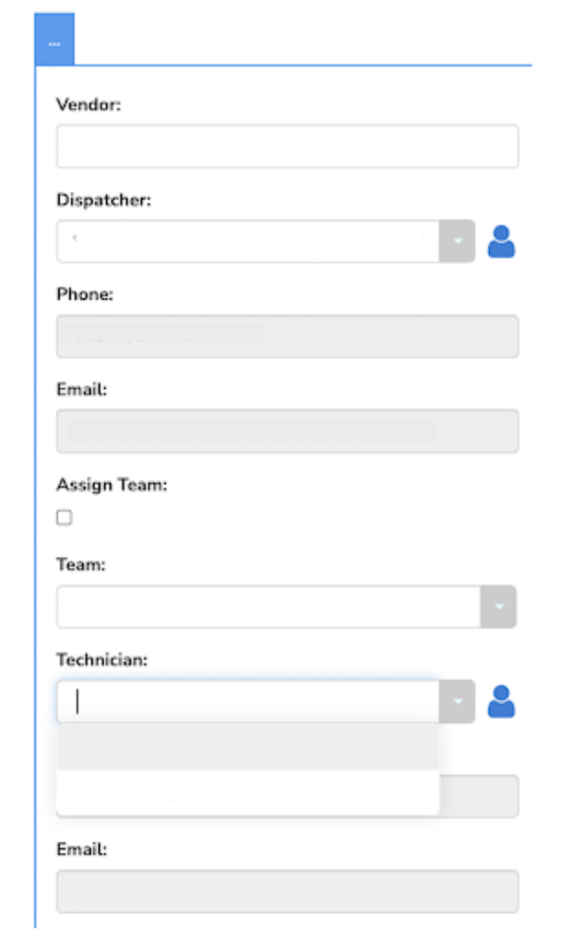
Task: Click the field partly hidden behind the Technician list
Action: coord(479,796)
